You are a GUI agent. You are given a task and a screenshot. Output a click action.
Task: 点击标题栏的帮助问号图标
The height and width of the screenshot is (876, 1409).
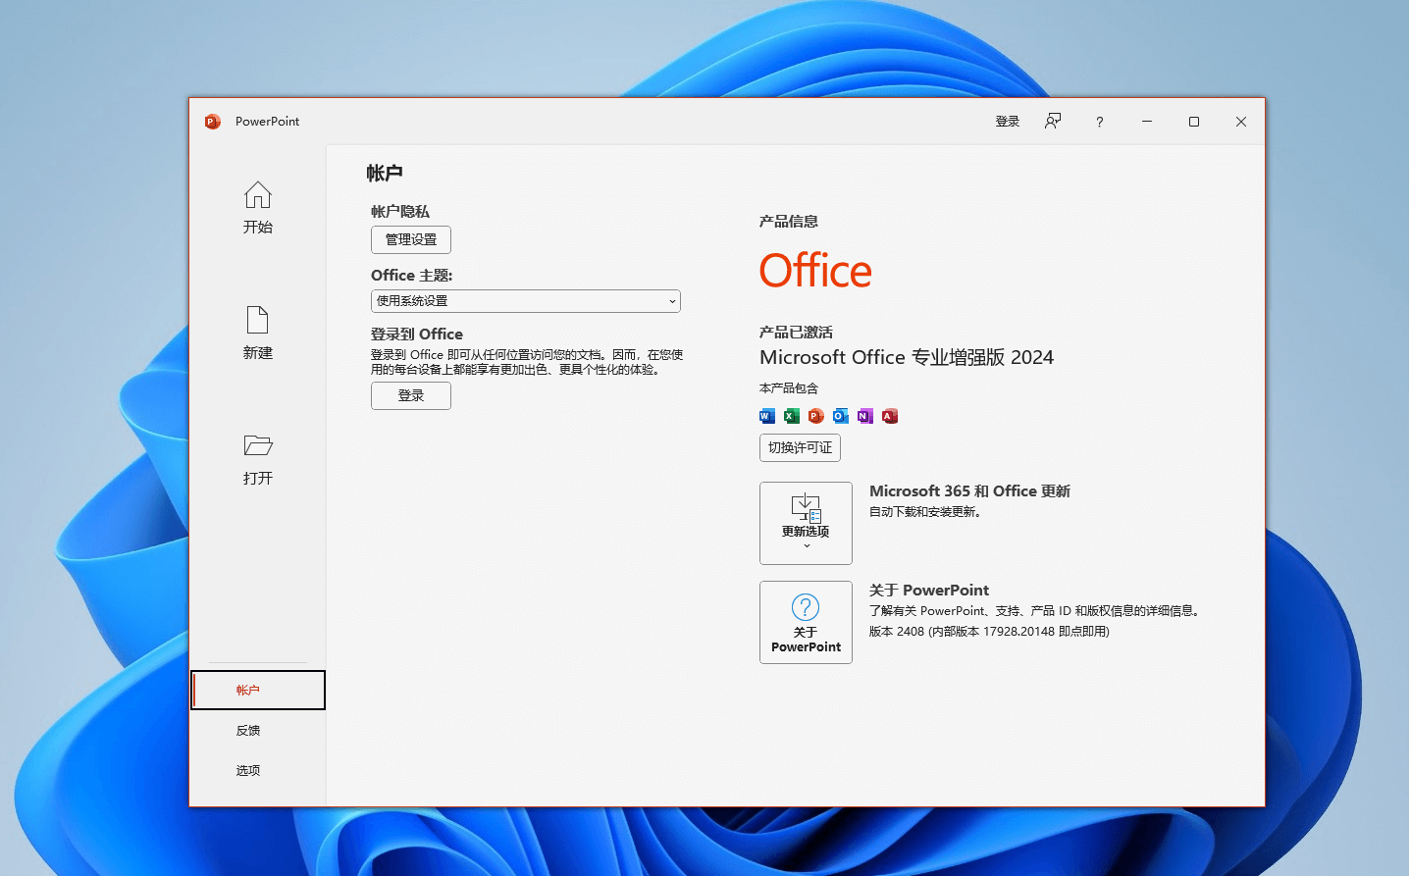[x=1099, y=121]
